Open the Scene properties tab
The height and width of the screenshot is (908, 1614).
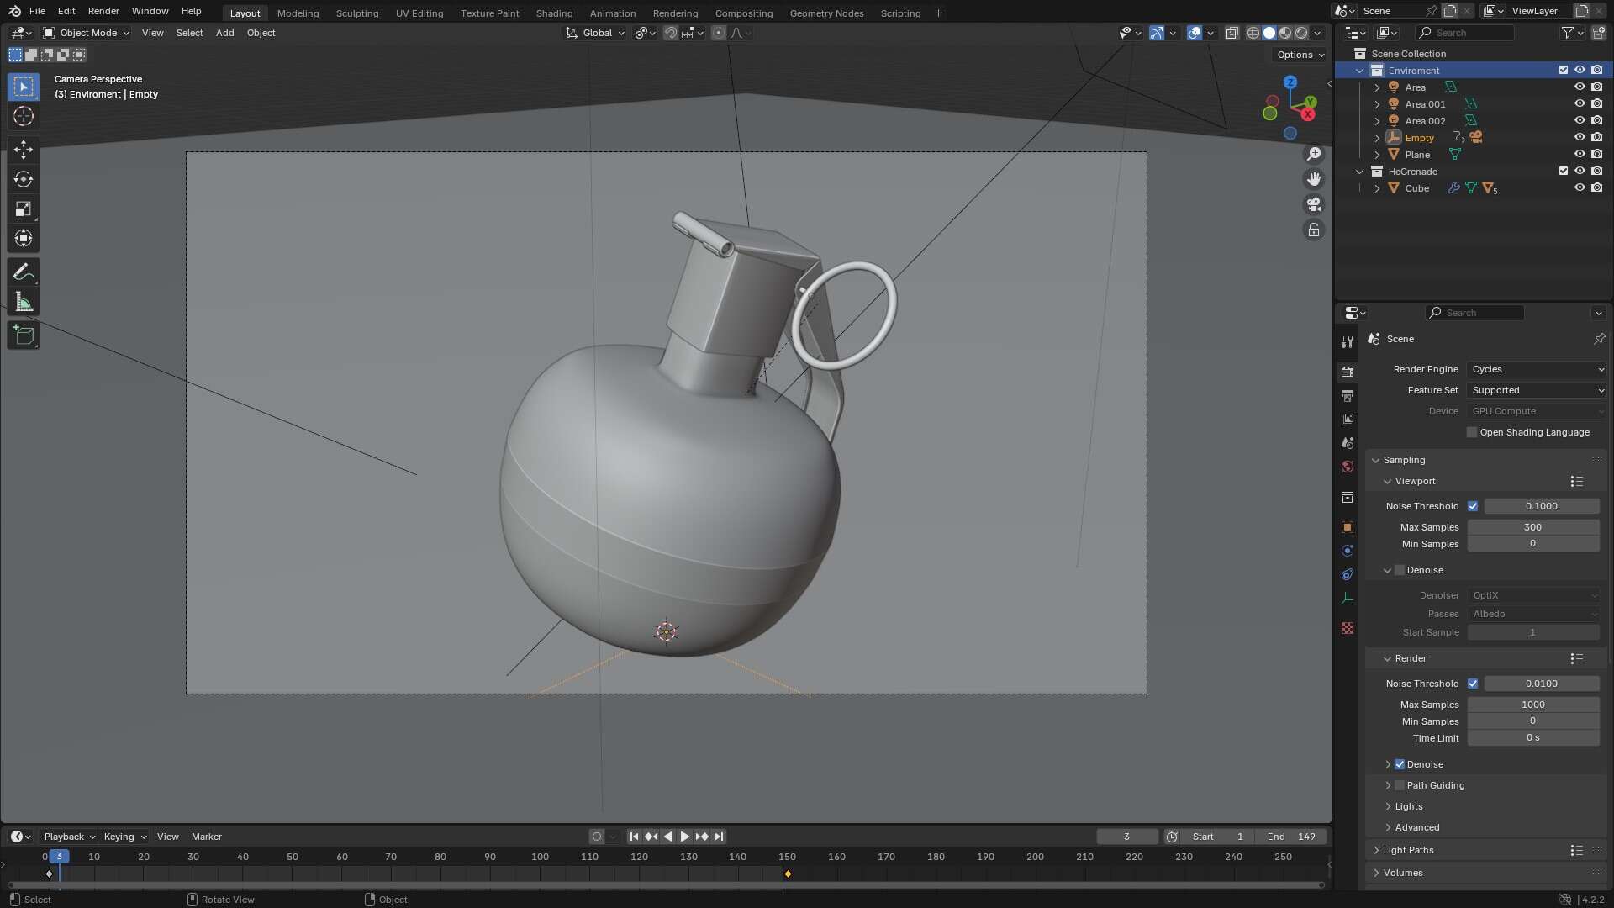click(1348, 442)
